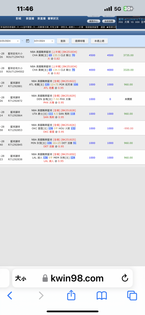Select bet ID ROU71294763
This screenshot has height=315, width=145.
pyautogui.click(x=15, y=57)
